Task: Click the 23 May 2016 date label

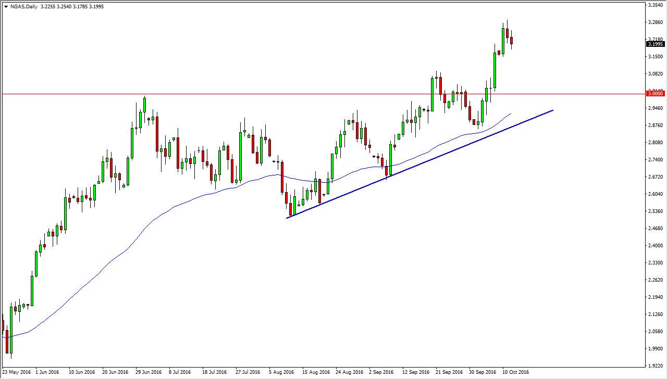Action: click(17, 373)
